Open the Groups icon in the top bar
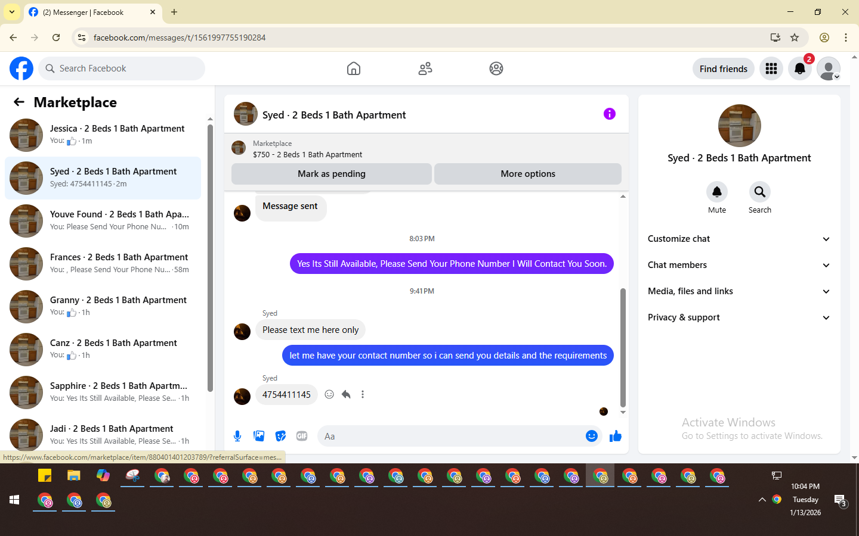Screen dimensions: 859x536 (496, 68)
